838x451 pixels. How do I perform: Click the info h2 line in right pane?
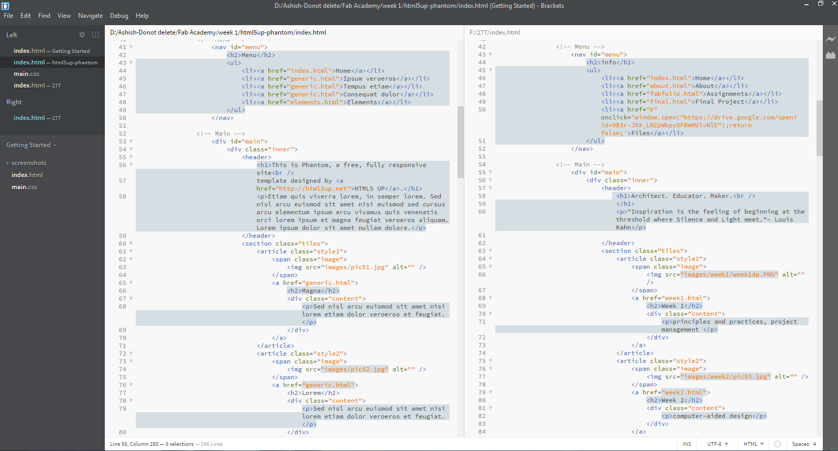point(611,62)
